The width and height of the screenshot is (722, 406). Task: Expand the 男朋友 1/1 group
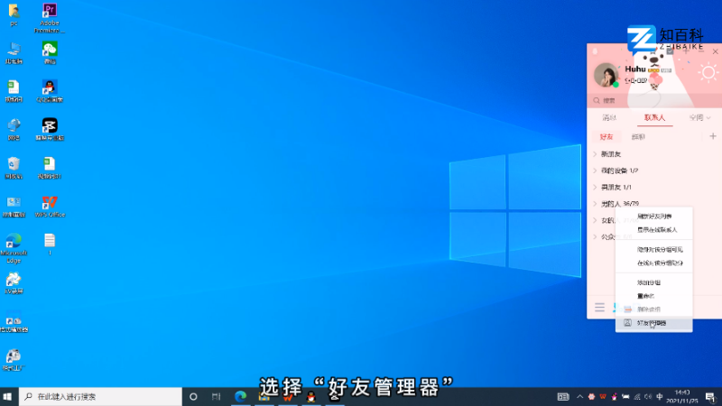pos(619,187)
